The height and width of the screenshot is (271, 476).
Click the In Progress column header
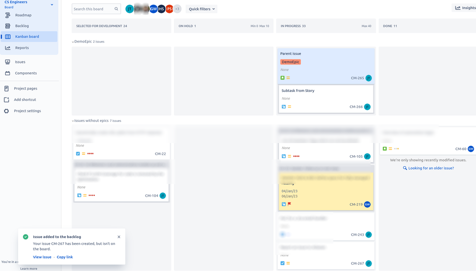[x=326, y=26]
